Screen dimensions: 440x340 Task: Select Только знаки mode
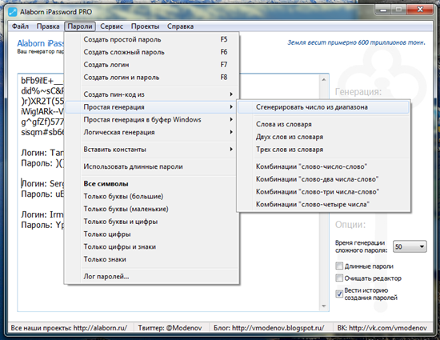pos(152,259)
